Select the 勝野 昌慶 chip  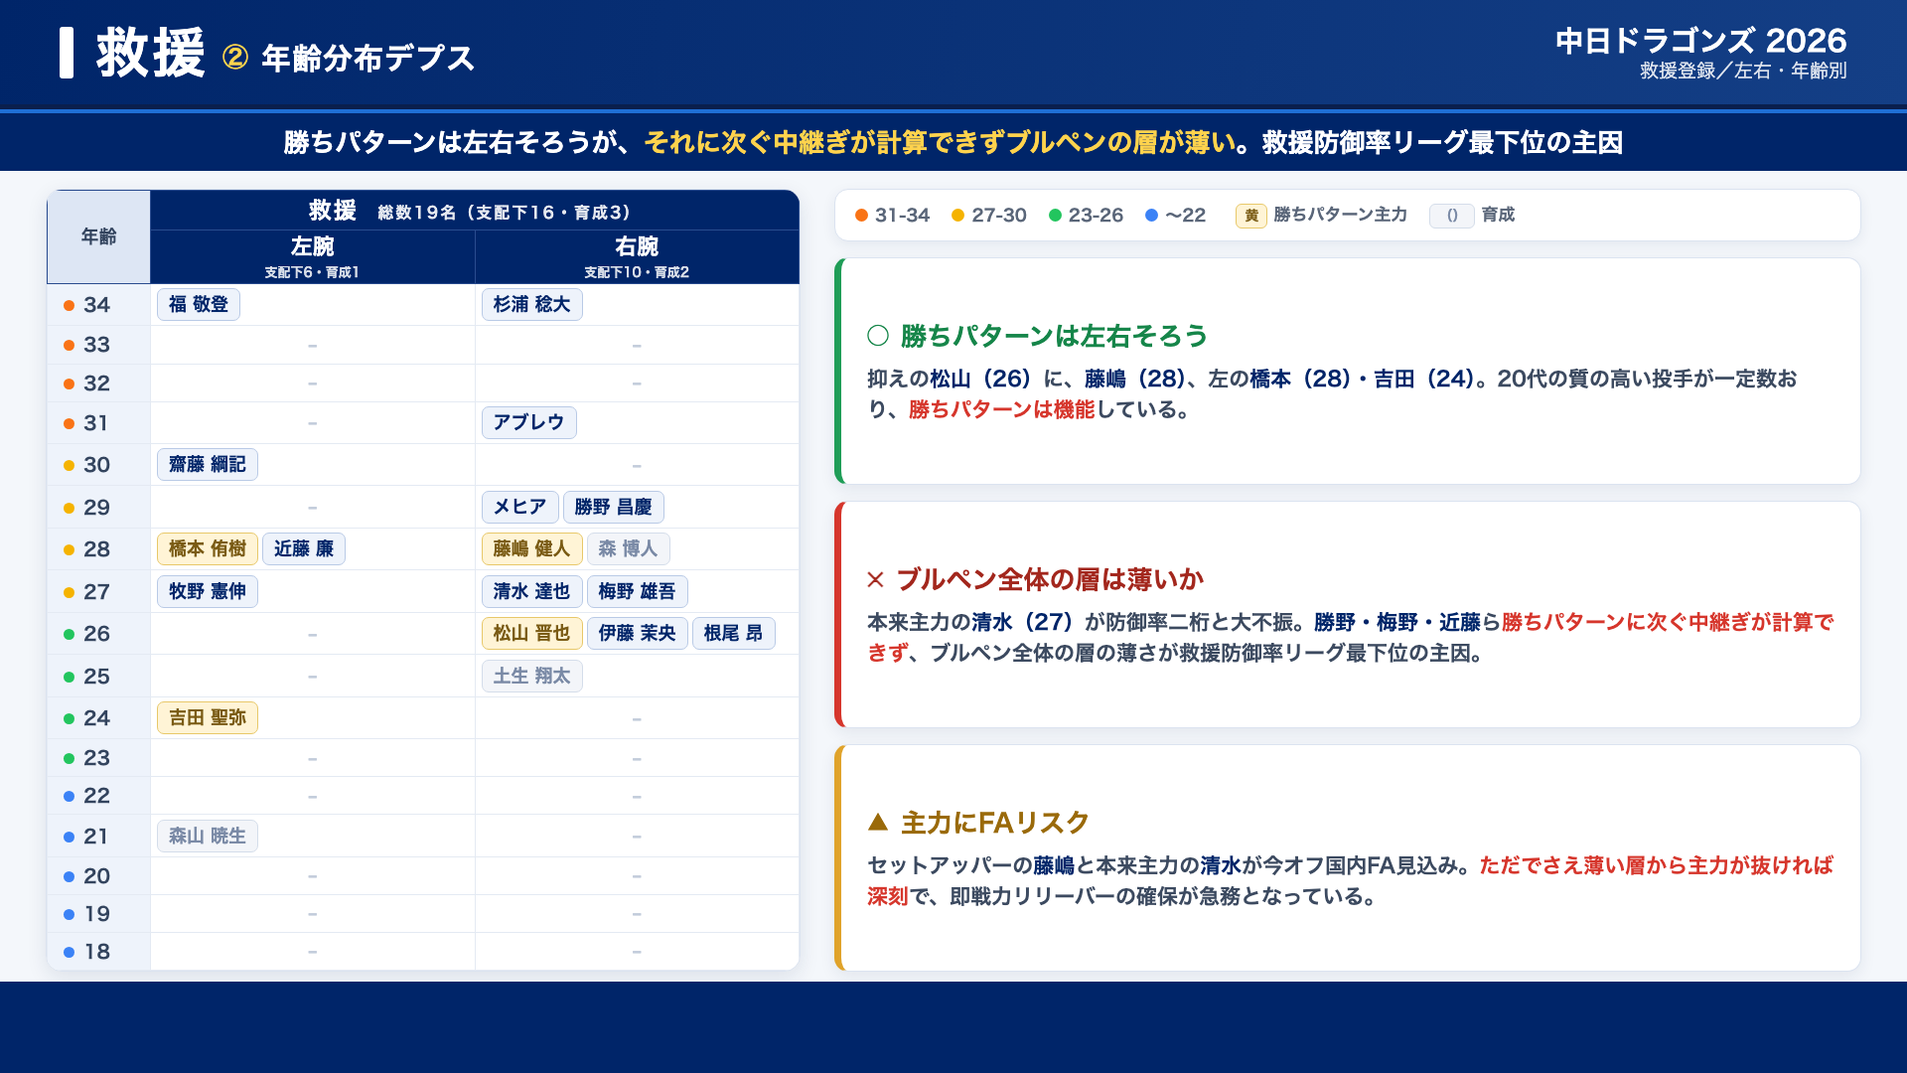[x=613, y=507]
